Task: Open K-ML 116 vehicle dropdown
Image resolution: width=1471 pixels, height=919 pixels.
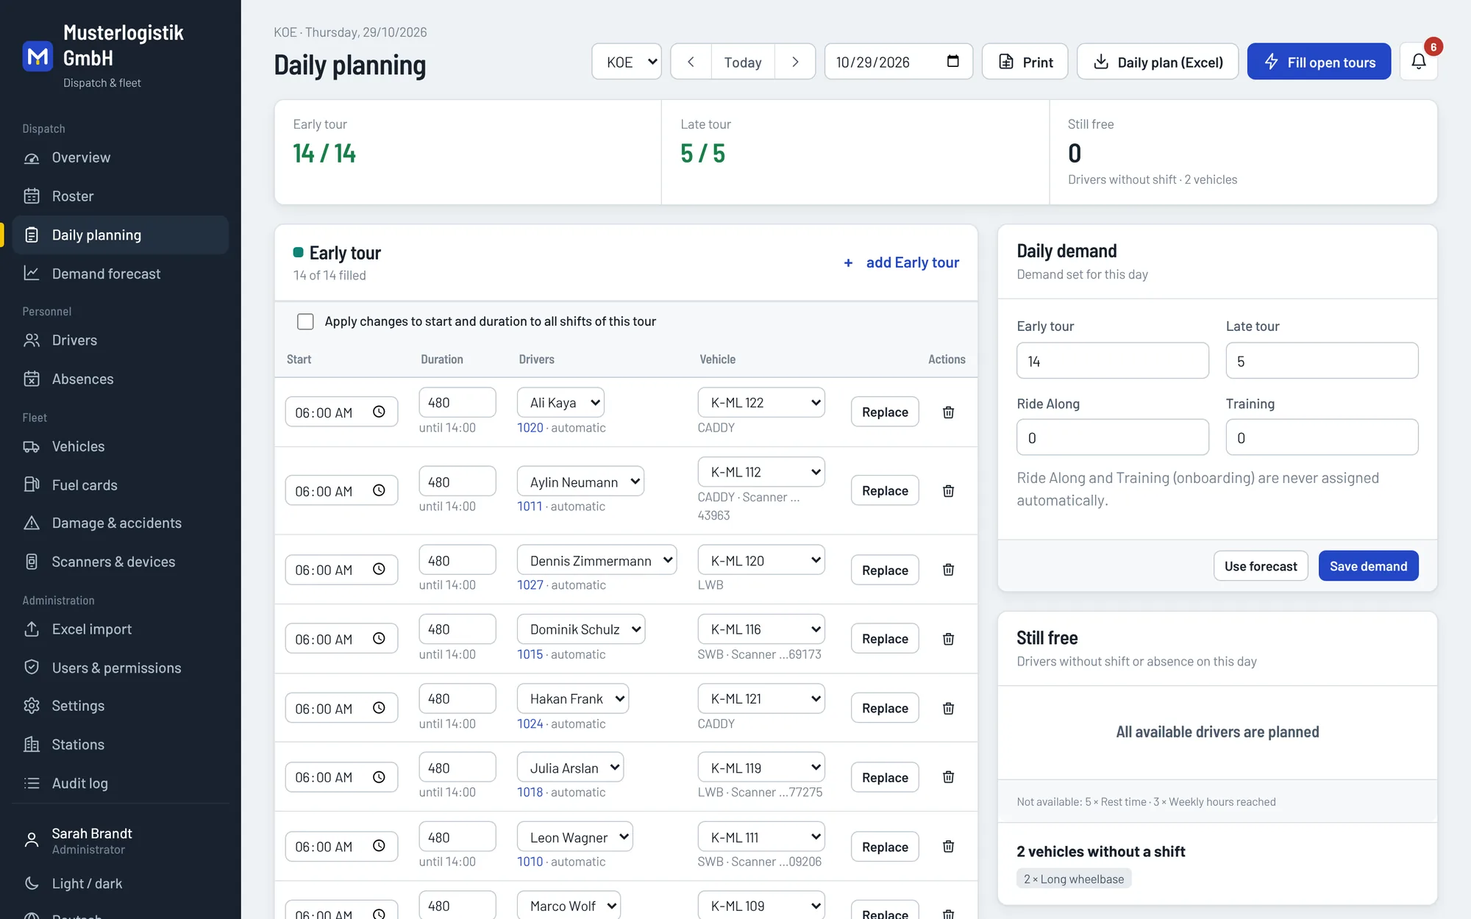Action: point(761,629)
